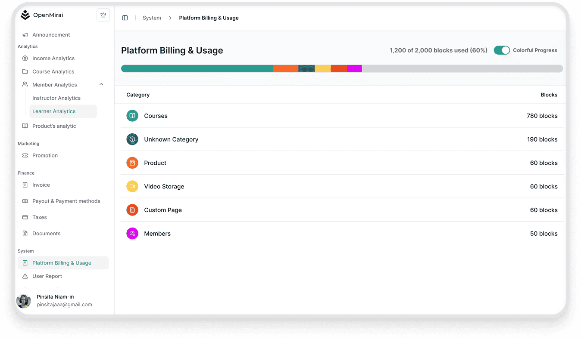Image resolution: width=581 pixels, height=339 pixels.
Task: Click the teal Courses book icon
Action: [x=132, y=116]
